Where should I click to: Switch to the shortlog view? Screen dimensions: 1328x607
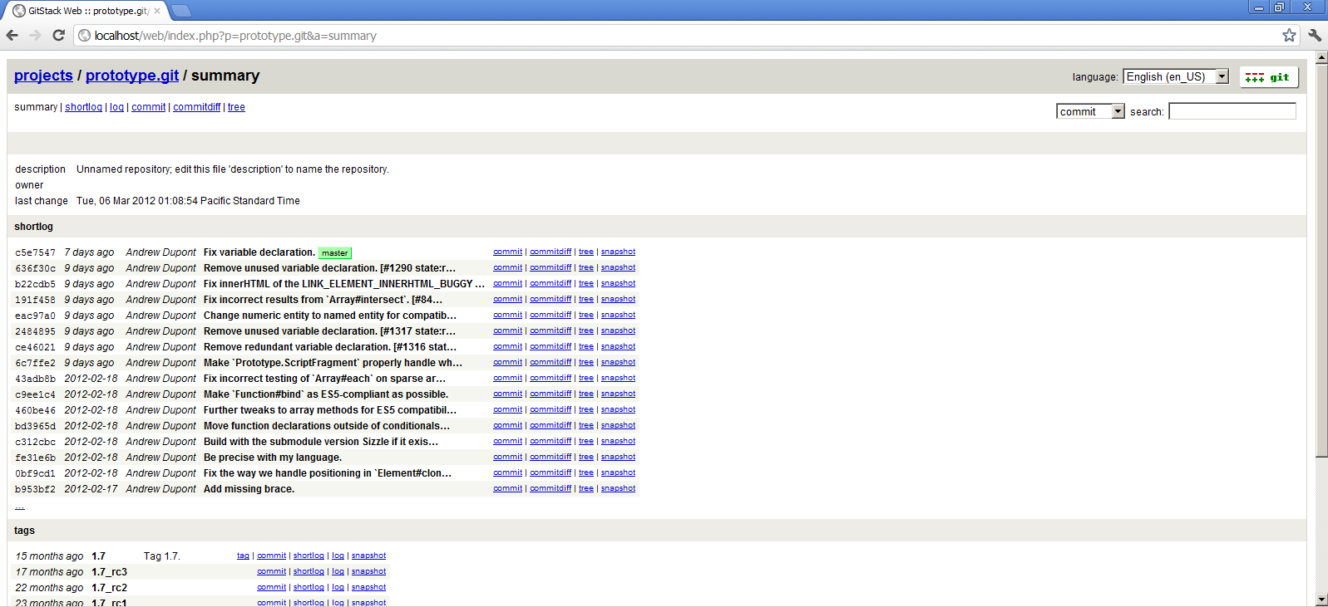pos(83,107)
